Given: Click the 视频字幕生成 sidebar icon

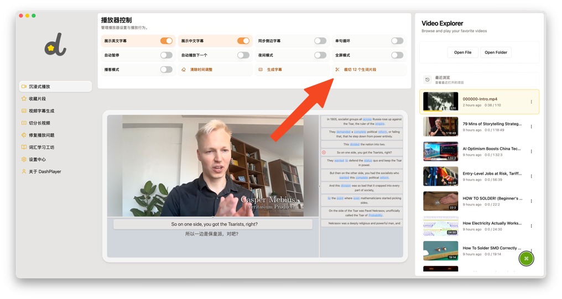Looking at the screenshot, I should pos(24,111).
